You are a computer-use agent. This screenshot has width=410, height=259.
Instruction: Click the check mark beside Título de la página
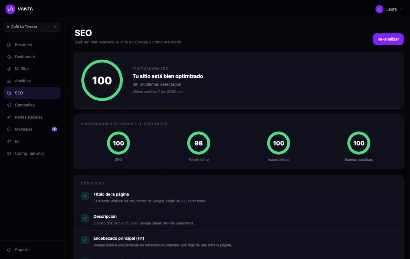85,196
